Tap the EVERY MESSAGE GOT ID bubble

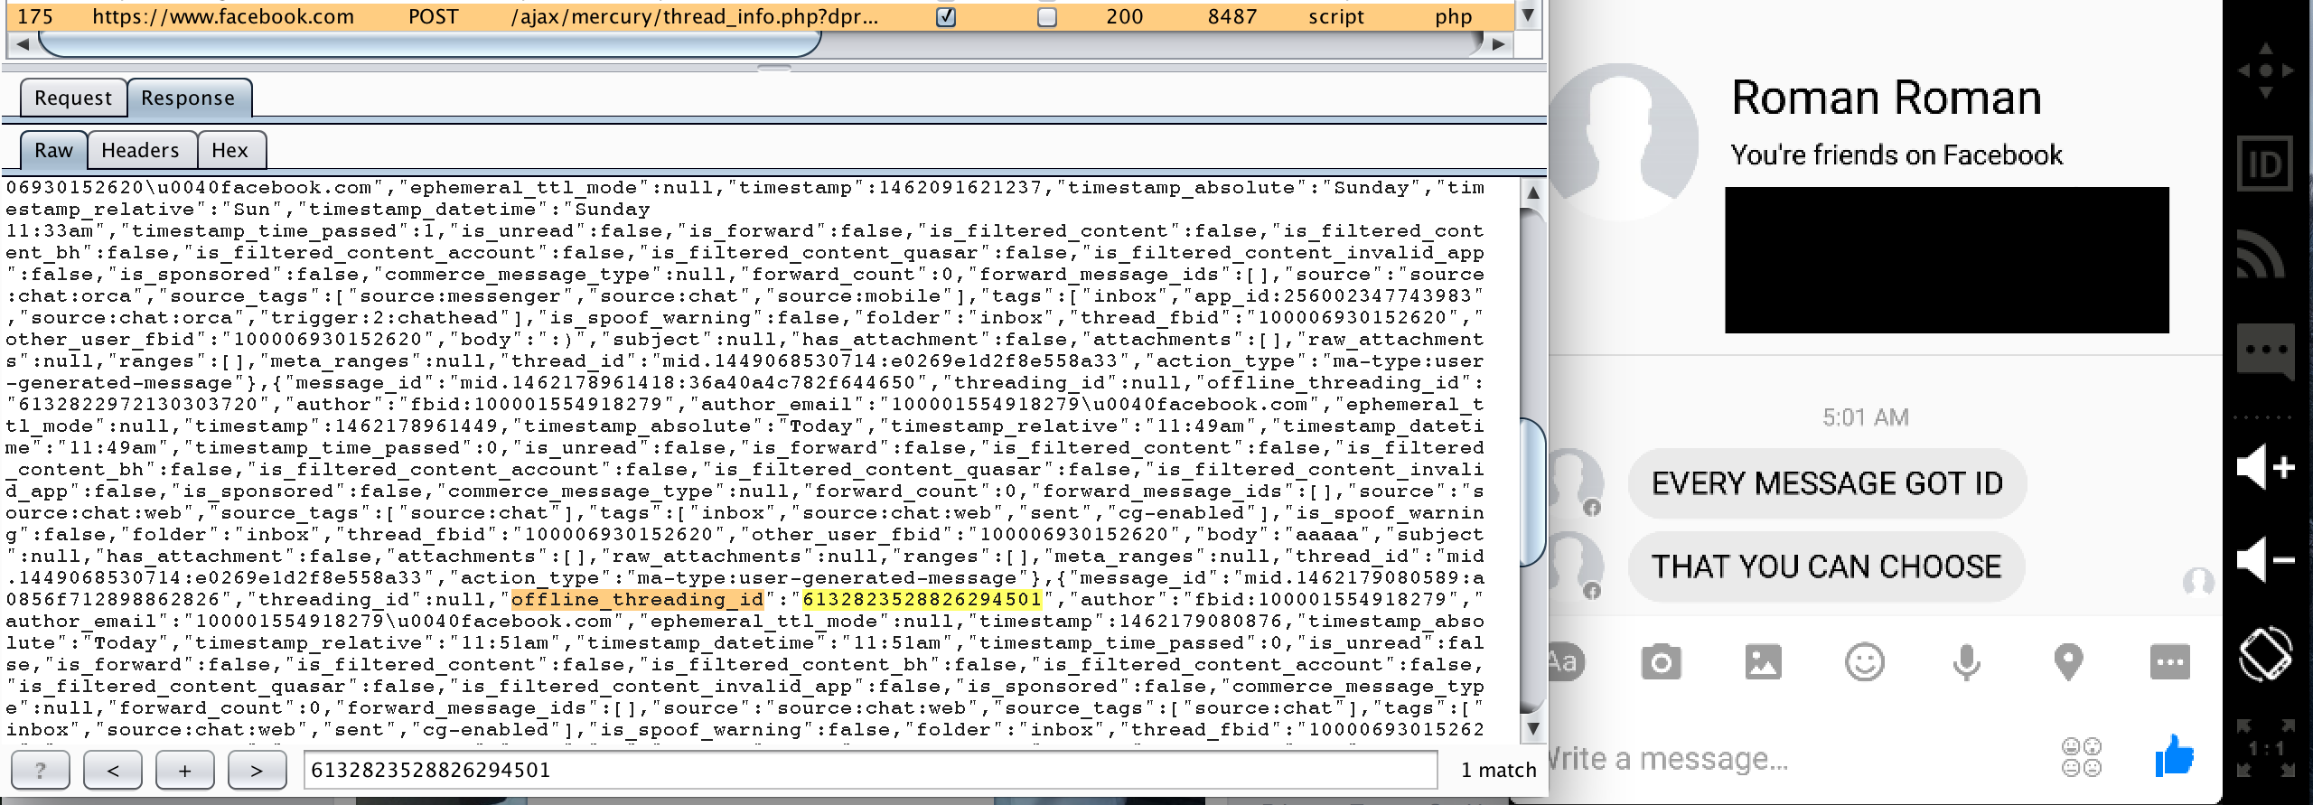(1827, 483)
